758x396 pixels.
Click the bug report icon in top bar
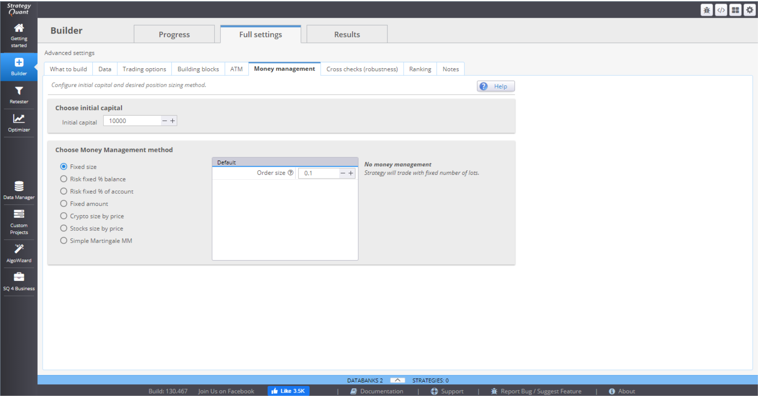point(707,10)
